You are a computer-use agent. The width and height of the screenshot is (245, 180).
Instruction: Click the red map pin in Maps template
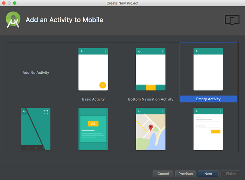click(x=150, y=128)
